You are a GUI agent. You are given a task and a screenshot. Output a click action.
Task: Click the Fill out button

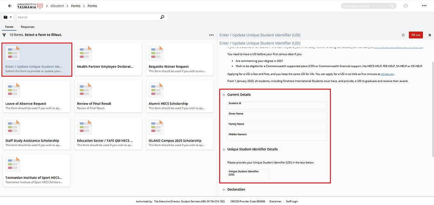point(416,35)
